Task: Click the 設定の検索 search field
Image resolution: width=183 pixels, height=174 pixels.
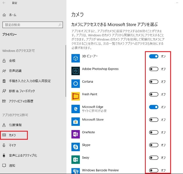Action: 33,25
